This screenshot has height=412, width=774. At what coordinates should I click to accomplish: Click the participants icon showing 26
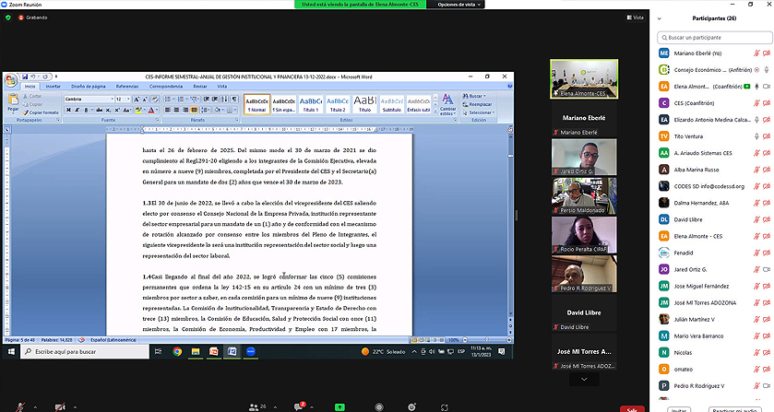click(257, 407)
